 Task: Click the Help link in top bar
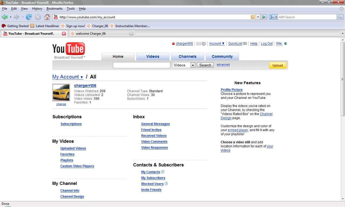pos(254,44)
